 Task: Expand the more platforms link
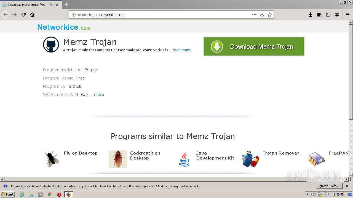pyautogui.click(x=99, y=95)
